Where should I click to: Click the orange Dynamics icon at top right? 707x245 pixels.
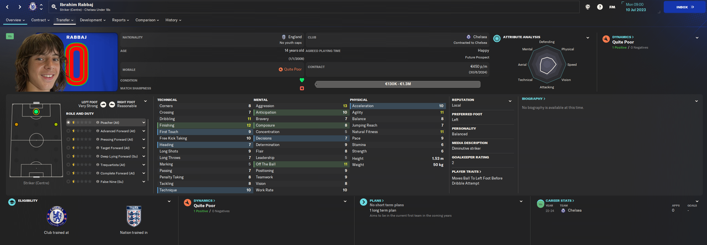[606, 39]
